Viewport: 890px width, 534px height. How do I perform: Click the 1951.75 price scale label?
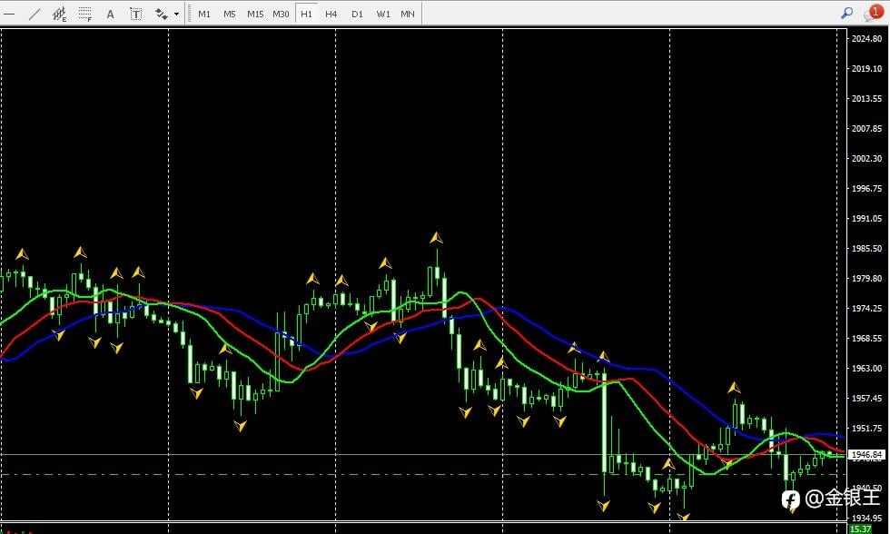click(x=866, y=429)
